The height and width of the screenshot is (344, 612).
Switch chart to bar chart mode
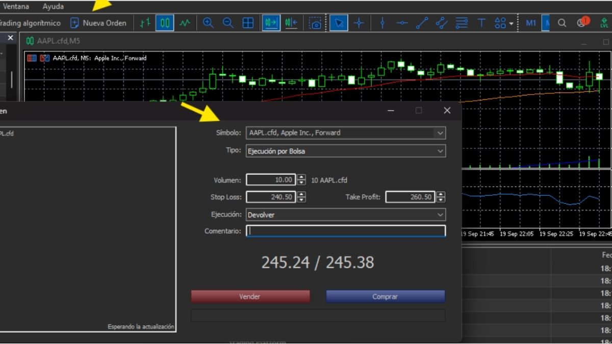(145, 23)
